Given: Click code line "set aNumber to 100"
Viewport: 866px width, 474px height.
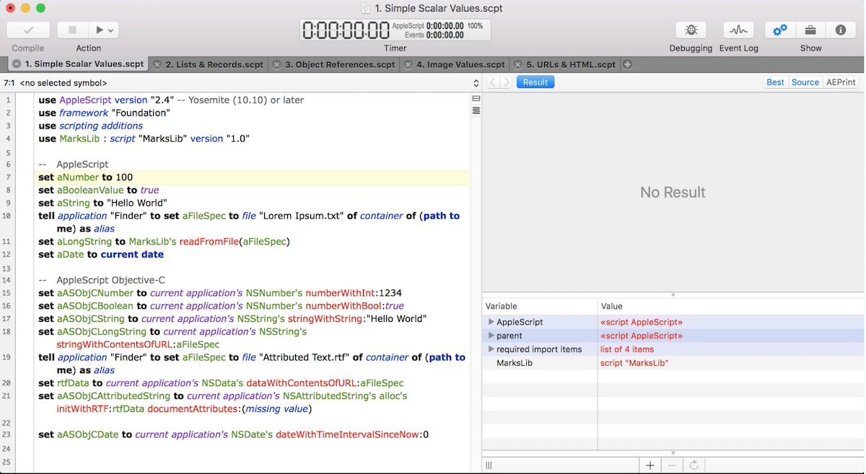Looking at the screenshot, I should pos(85,177).
